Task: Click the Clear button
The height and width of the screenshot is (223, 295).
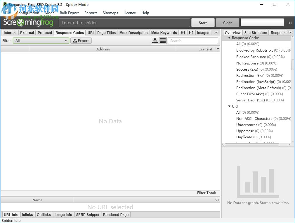Action: tap(227, 23)
